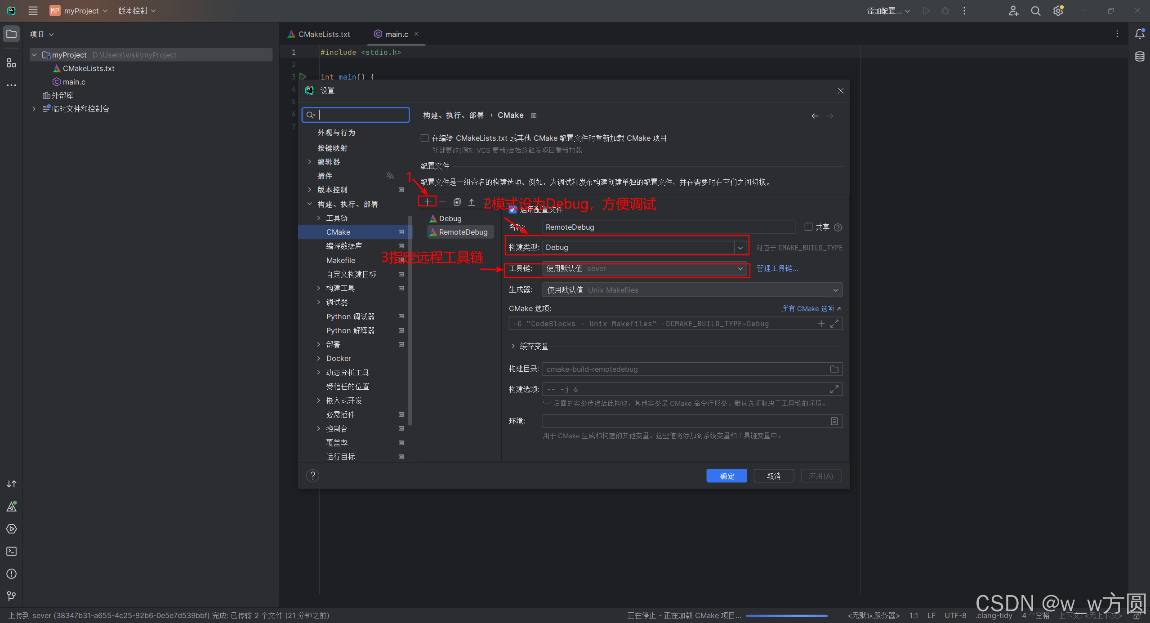
Task: Enable reload on editing CMakeLists.txt
Action: point(424,138)
